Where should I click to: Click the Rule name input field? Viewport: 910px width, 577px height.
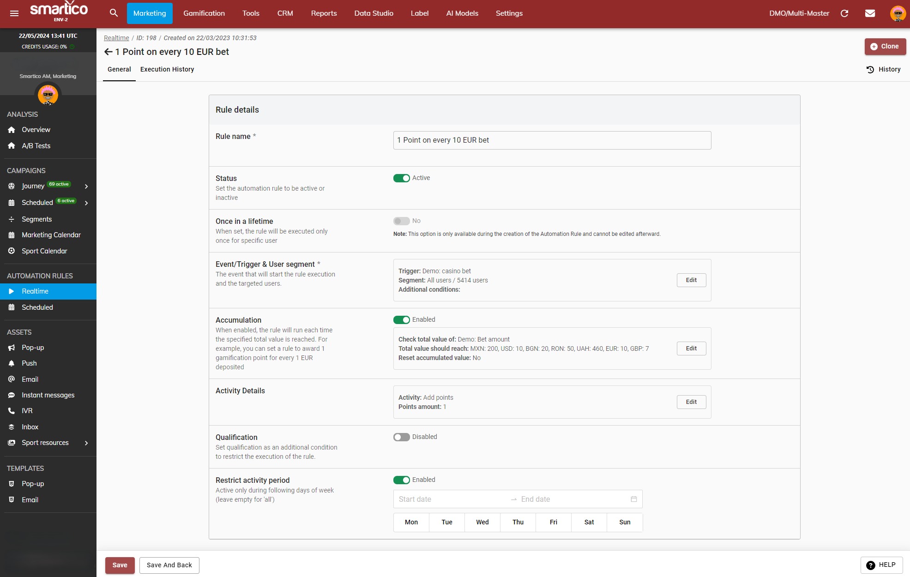tap(552, 140)
